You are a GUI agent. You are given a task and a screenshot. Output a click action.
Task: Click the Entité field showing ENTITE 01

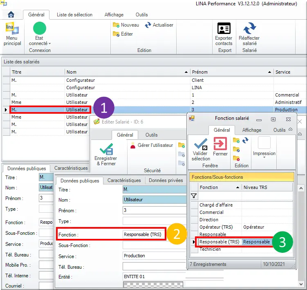(155, 277)
